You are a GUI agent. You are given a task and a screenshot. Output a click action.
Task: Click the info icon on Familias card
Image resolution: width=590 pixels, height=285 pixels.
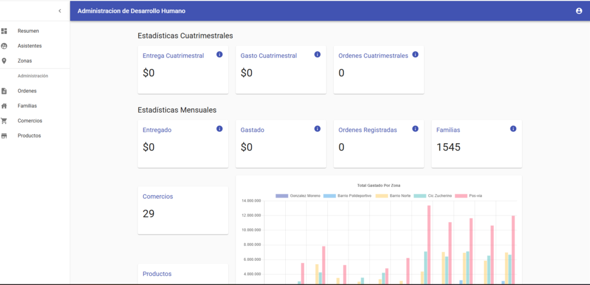(513, 129)
